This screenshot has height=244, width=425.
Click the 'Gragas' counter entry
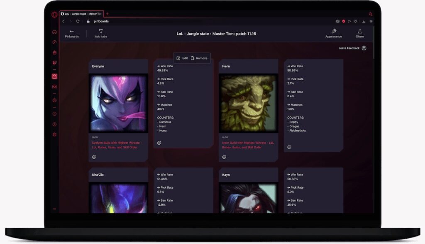click(294, 126)
